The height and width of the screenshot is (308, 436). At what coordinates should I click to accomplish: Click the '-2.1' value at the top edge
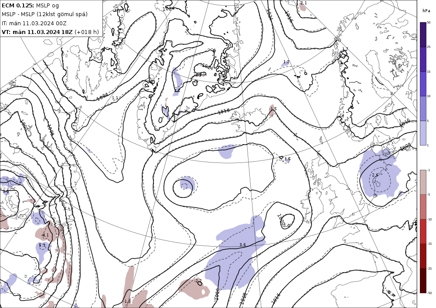tap(303, 3)
